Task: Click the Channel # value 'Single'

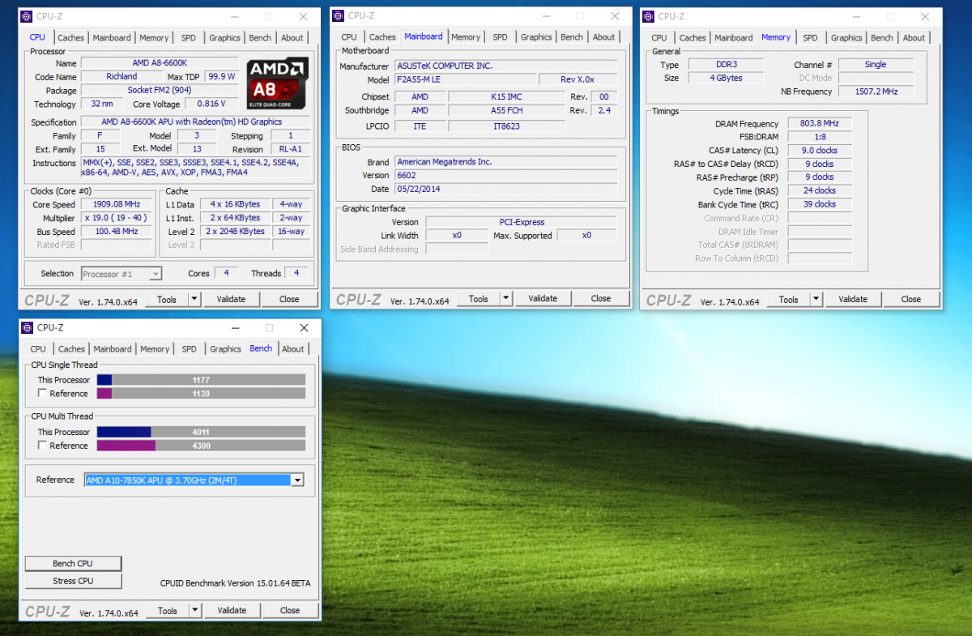Action: (876, 65)
